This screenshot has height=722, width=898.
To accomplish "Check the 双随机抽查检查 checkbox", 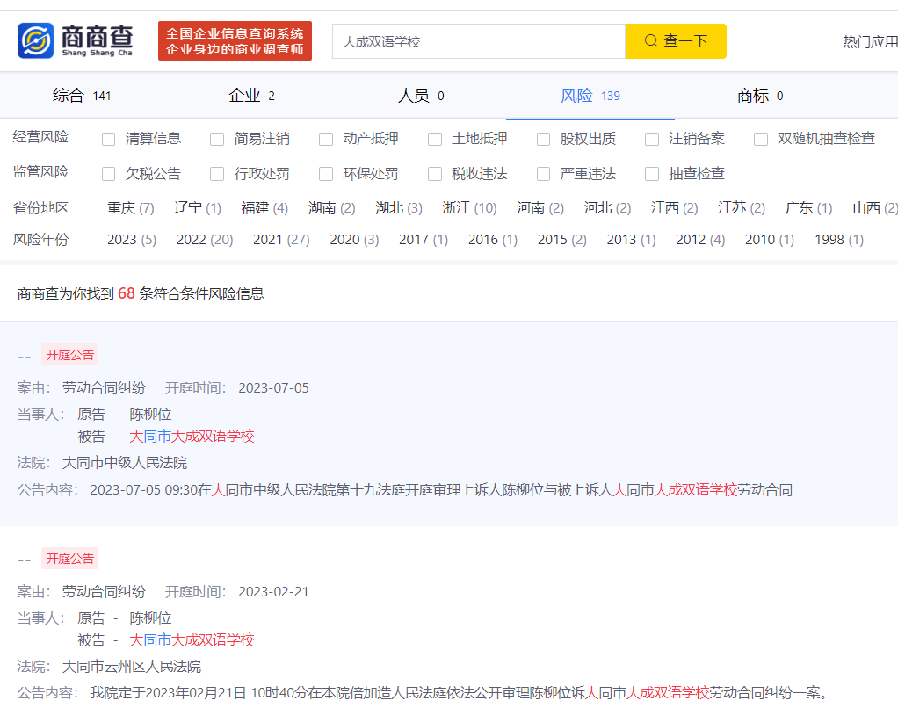I will click(x=761, y=139).
